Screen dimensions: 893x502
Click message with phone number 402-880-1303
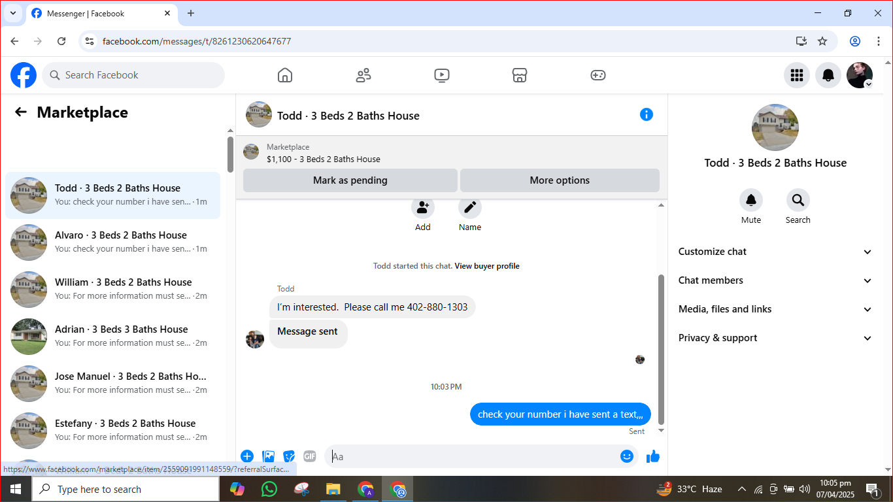tap(372, 307)
